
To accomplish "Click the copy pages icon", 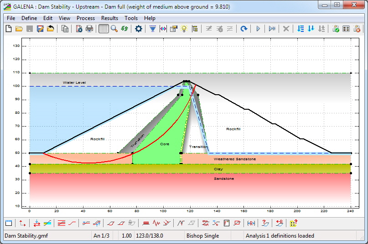I will click(x=65, y=29).
